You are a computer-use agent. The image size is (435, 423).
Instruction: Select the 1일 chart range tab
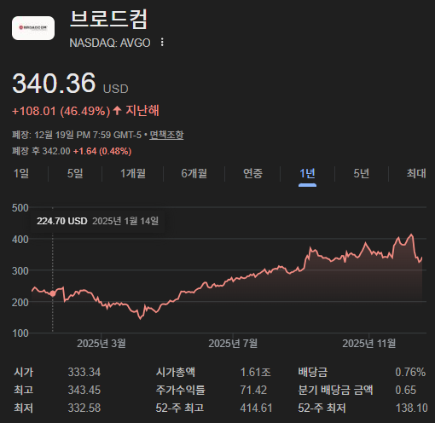point(21,173)
